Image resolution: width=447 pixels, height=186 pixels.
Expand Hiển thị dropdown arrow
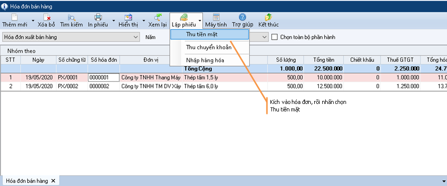point(143,20)
